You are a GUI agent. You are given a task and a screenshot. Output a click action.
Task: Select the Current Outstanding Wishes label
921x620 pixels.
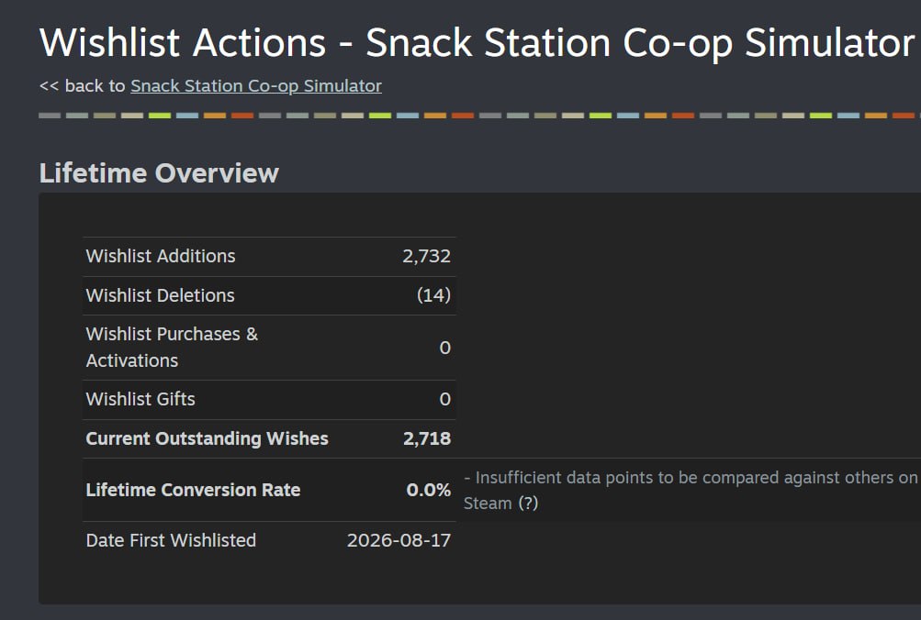coord(207,438)
